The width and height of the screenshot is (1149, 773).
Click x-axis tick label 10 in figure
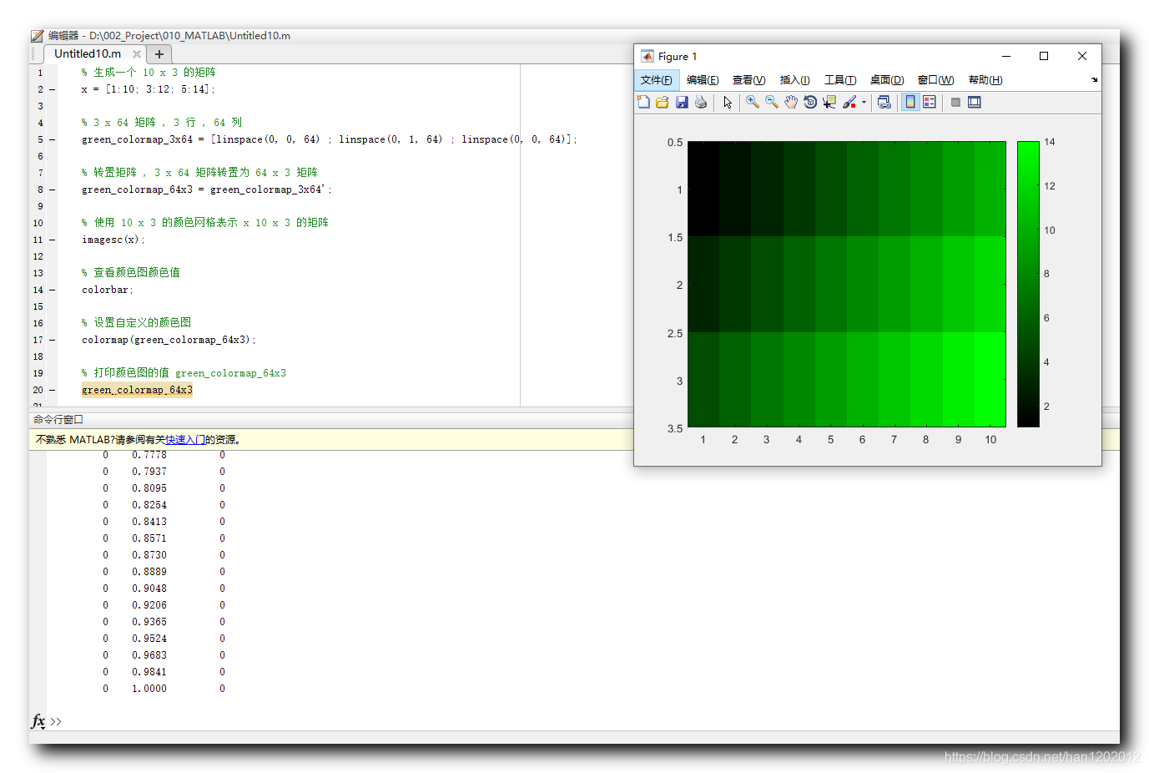[x=990, y=440]
